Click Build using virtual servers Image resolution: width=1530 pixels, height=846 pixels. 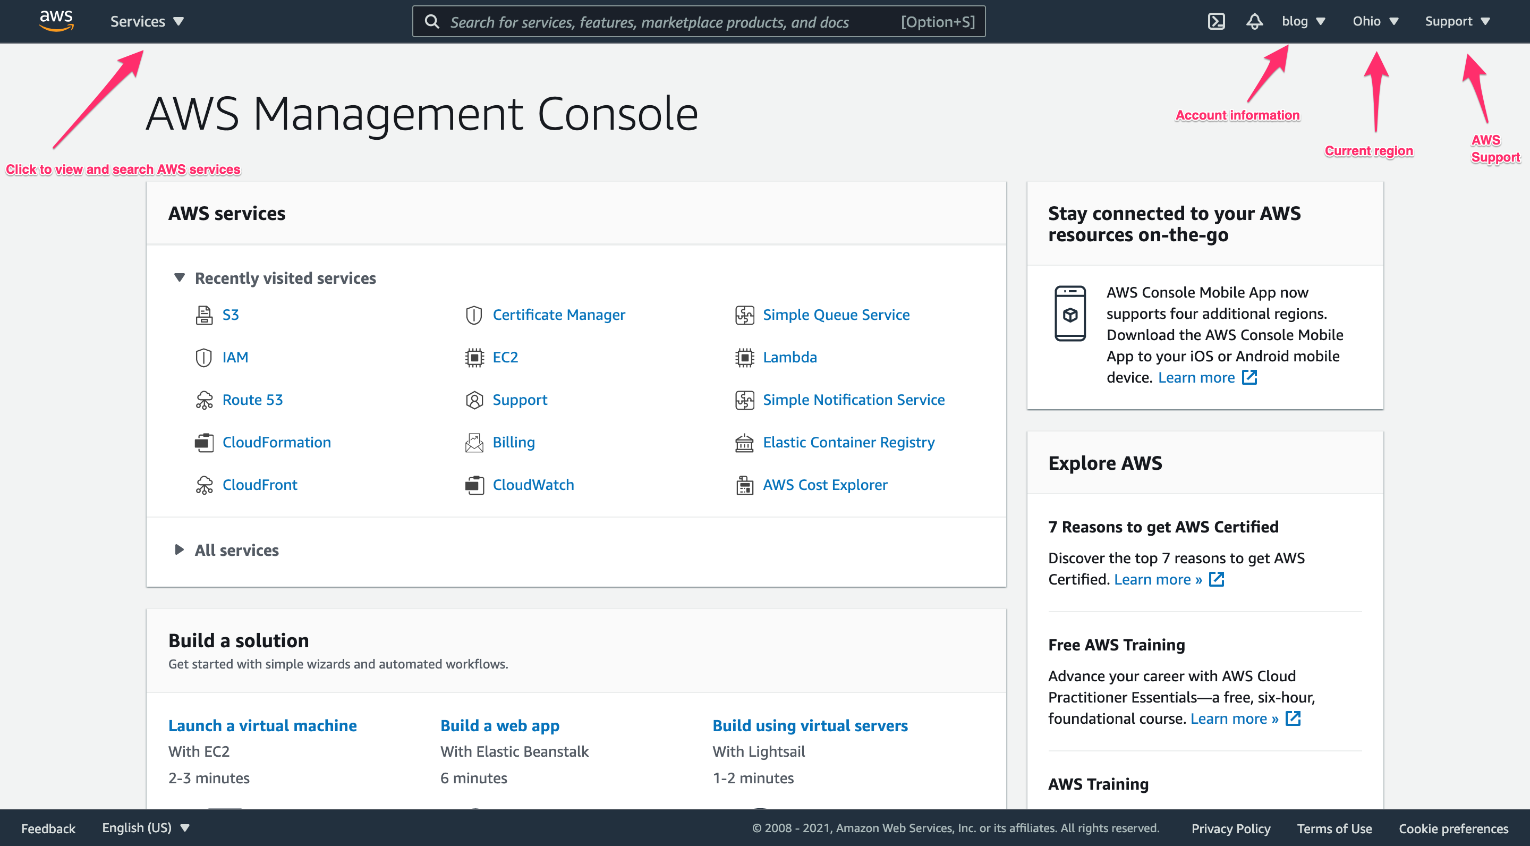[810, 725]
